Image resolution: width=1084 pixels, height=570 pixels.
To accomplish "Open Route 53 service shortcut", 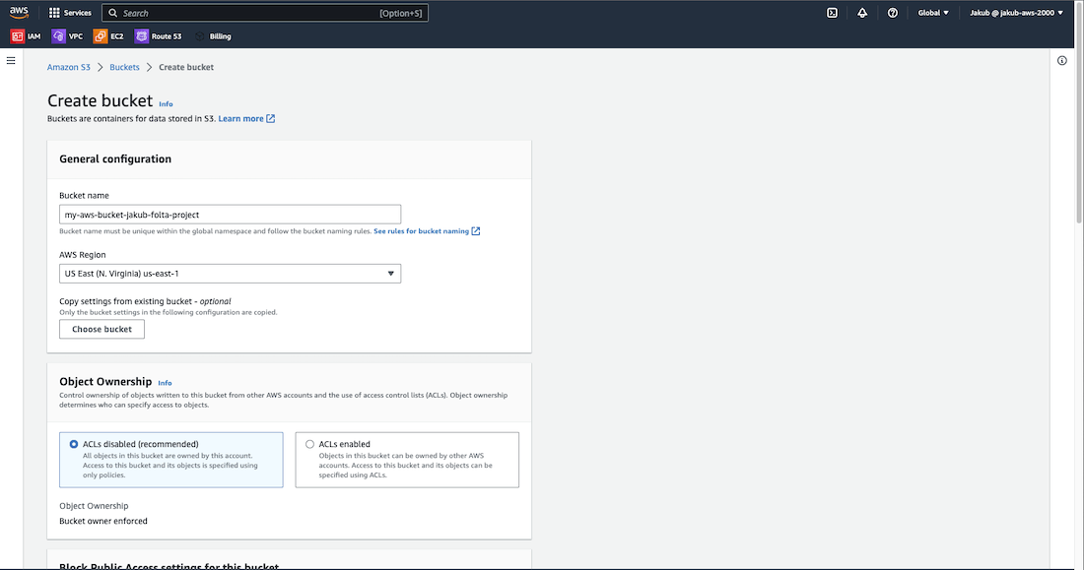I will (x=159, y=36).
